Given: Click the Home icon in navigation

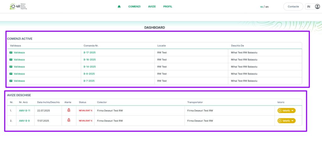Looking at the screenshot, I should click(x=119, y=7).
